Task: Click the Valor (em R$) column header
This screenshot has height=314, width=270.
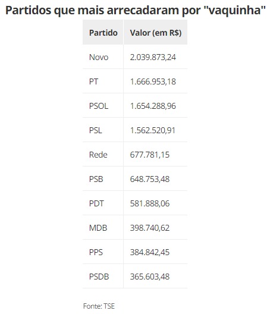Action: click(x=156, y=33)
